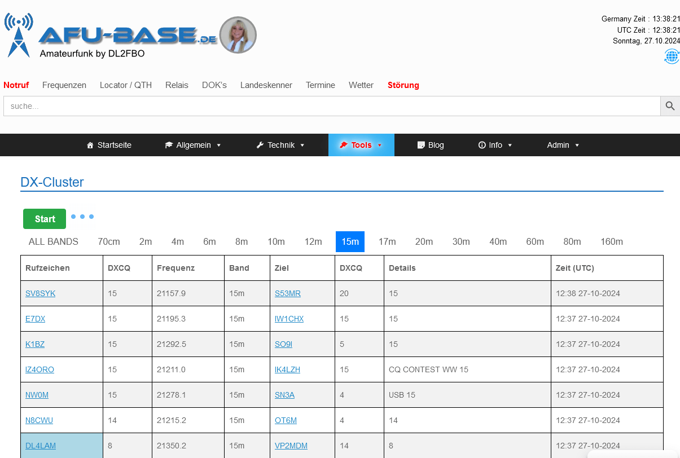Click the blue globe translation icon top right
This screenshot has width=680, height=458.
pos(672,56)
